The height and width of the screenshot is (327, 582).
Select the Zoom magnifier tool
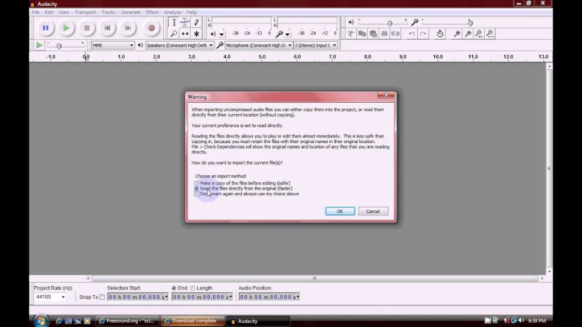(174, 34)
